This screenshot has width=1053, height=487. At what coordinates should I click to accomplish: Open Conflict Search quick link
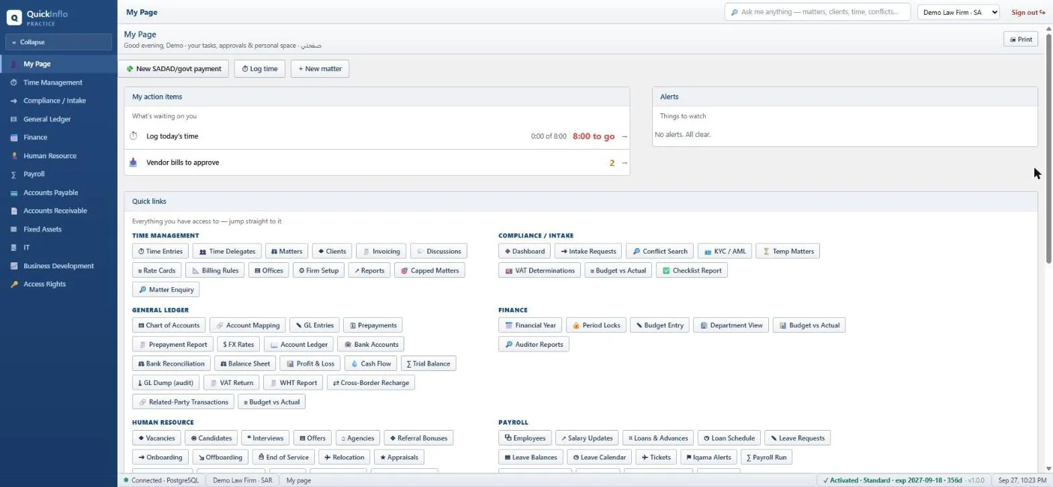click(659, 252)
